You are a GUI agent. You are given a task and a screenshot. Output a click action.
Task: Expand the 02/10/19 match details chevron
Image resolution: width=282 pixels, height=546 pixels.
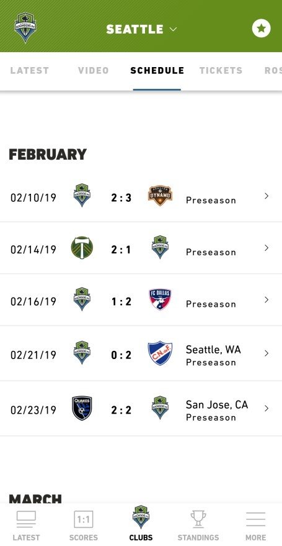coord(267,196)
